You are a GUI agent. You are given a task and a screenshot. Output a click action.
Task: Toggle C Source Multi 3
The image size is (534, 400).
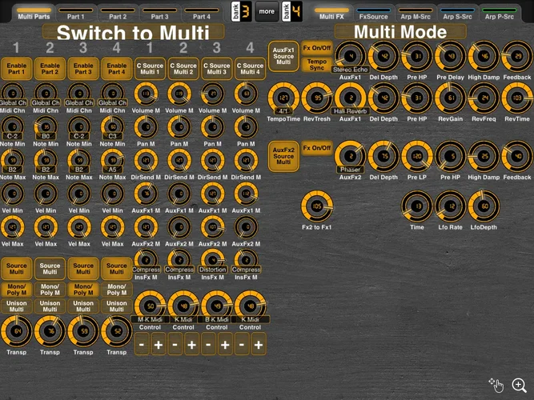217,69
